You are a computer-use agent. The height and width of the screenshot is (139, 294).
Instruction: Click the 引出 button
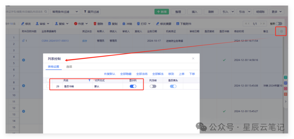click(x=242, y=12)
